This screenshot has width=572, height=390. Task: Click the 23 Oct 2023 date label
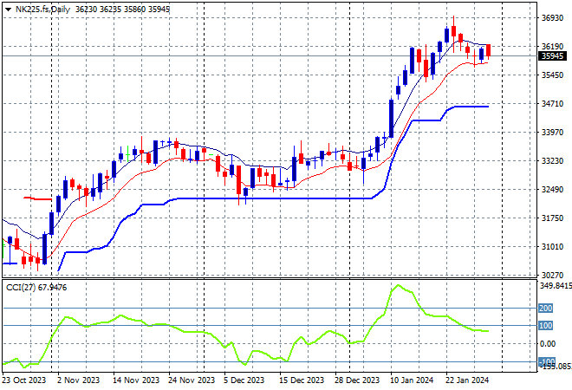24,380
